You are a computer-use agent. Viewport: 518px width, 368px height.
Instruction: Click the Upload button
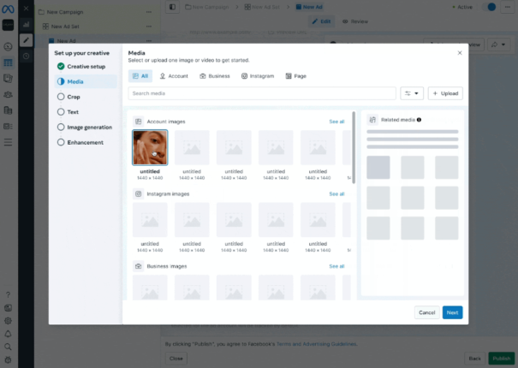pos(445,93)
